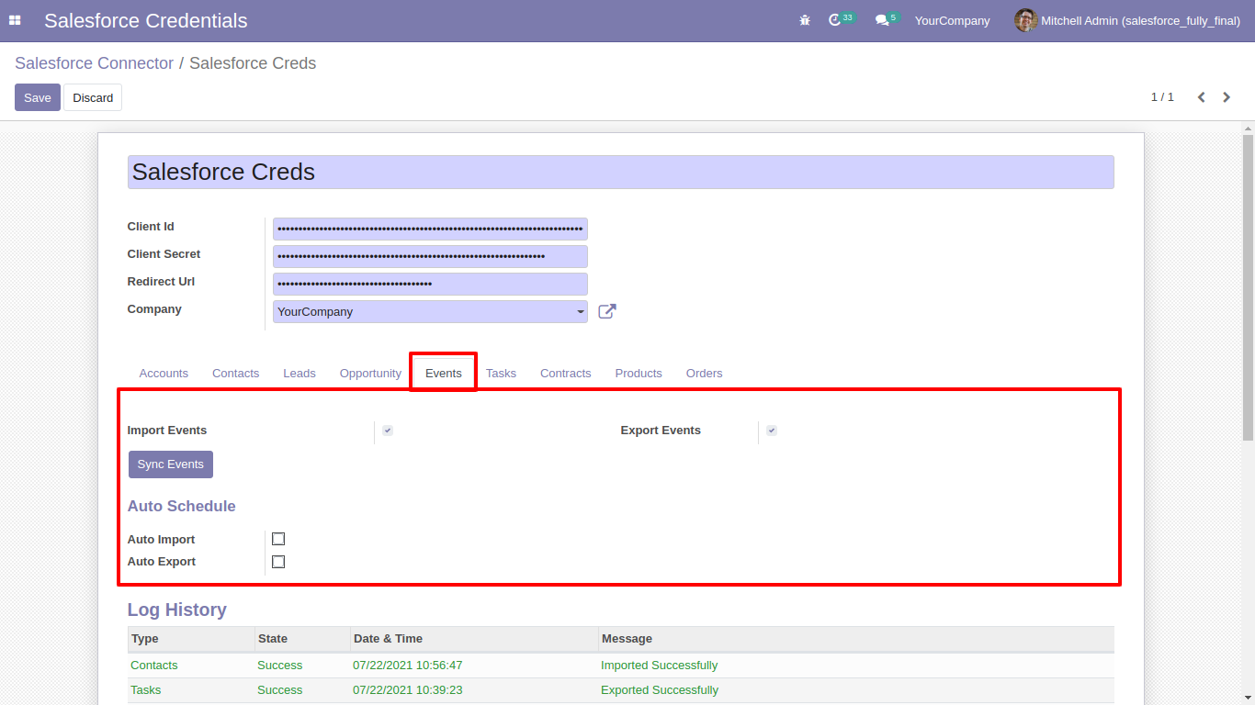Switch to the Contracts tab
The width and height of the screenshot is (1255, 705).
pyautogui.click(x=565, y=374)
